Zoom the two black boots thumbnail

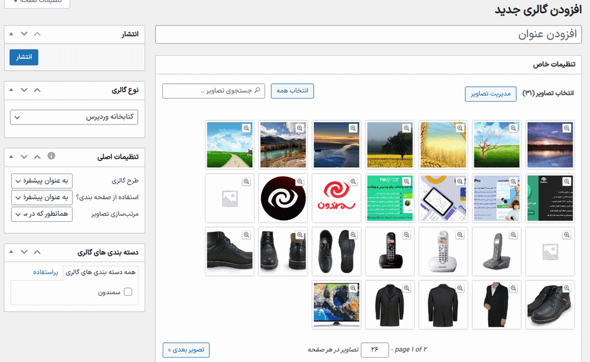point(299,235)
